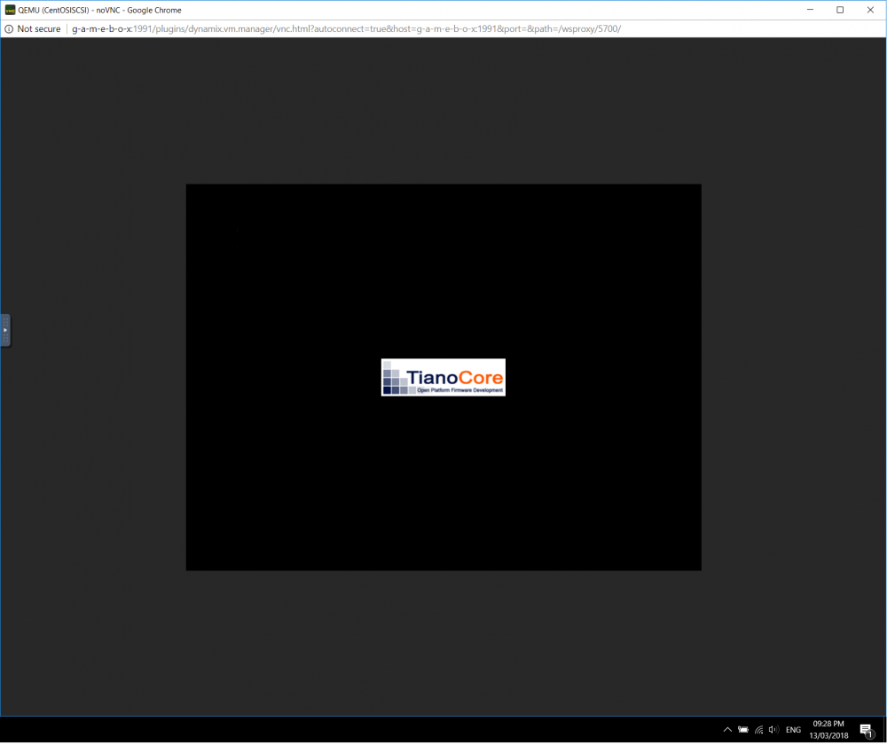Open the 09:28 PM clock and calendar

click(828, 730)
